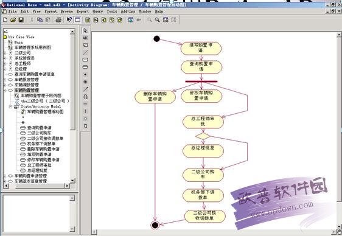The height and width of the screenshot is (236, 342).
Task: Print the diagram using printer icon
Action: pyautogui.click(x=58, y=20)
